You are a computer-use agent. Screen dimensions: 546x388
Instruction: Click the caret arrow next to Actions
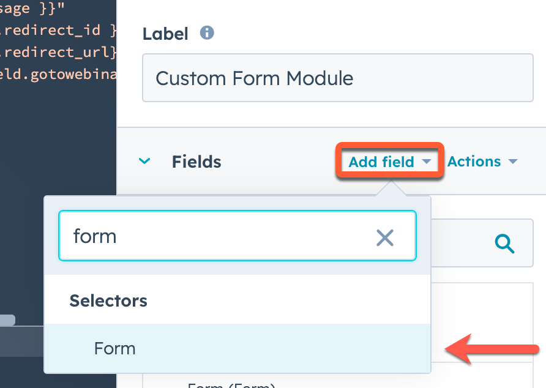[513, 162]
